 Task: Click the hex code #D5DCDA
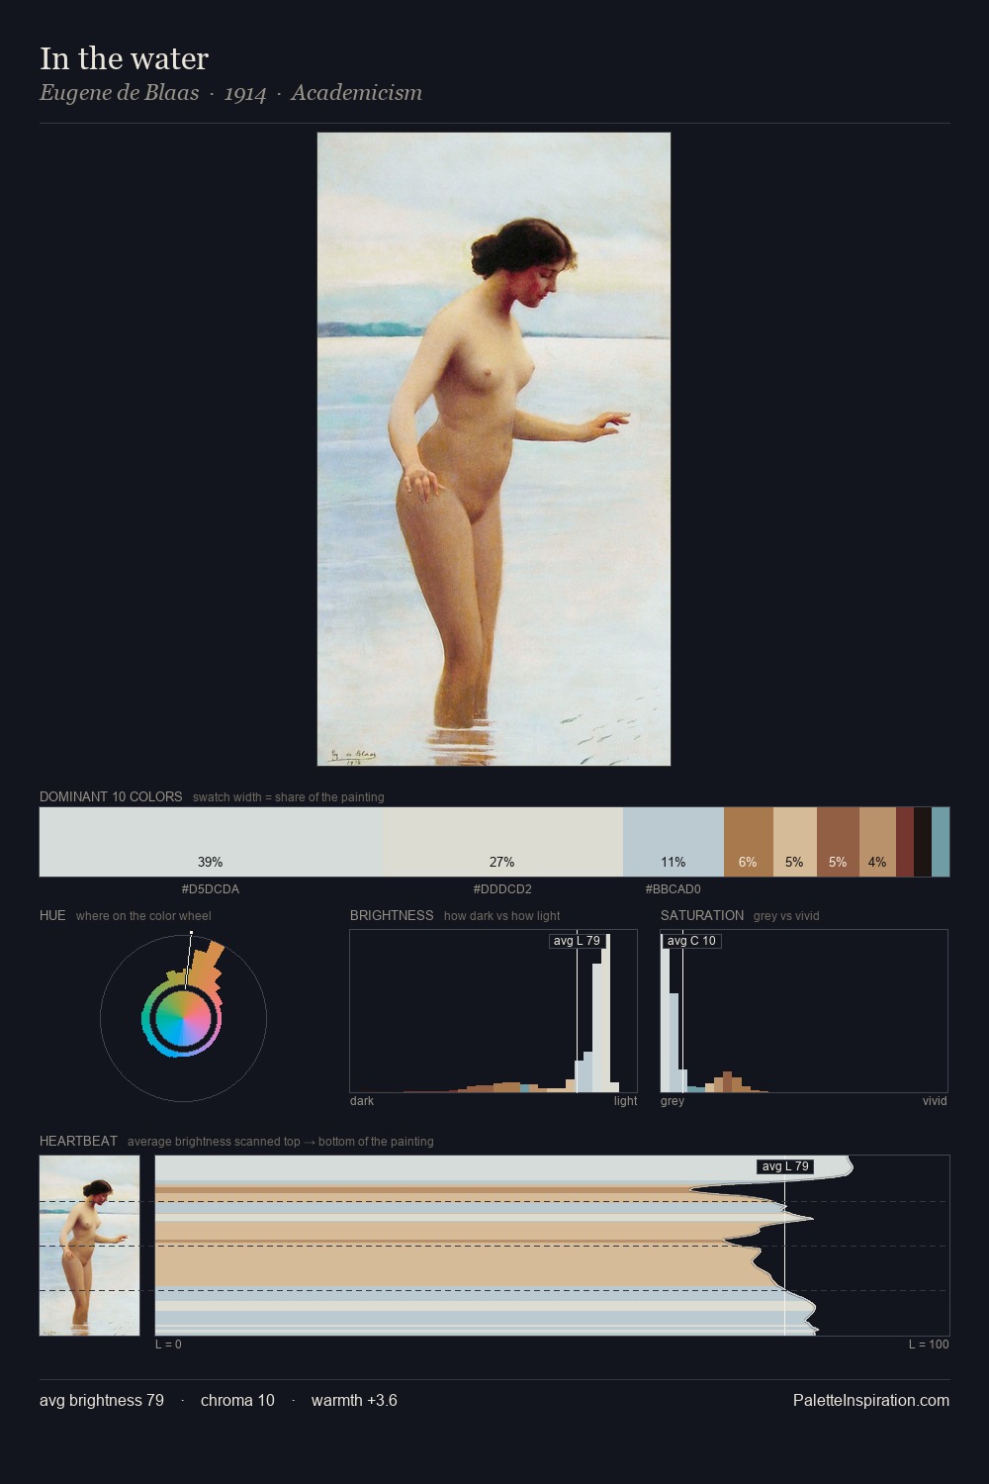(x=211, y=889)
